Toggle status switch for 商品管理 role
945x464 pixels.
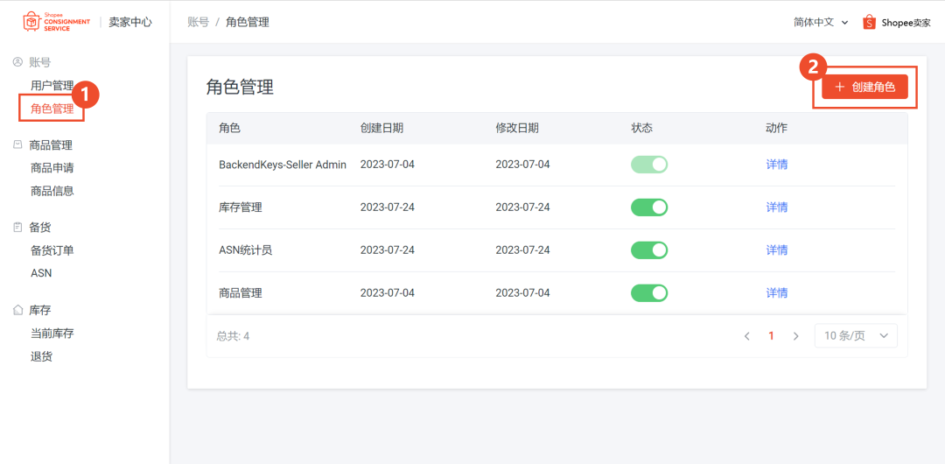(x=648, y=293)
